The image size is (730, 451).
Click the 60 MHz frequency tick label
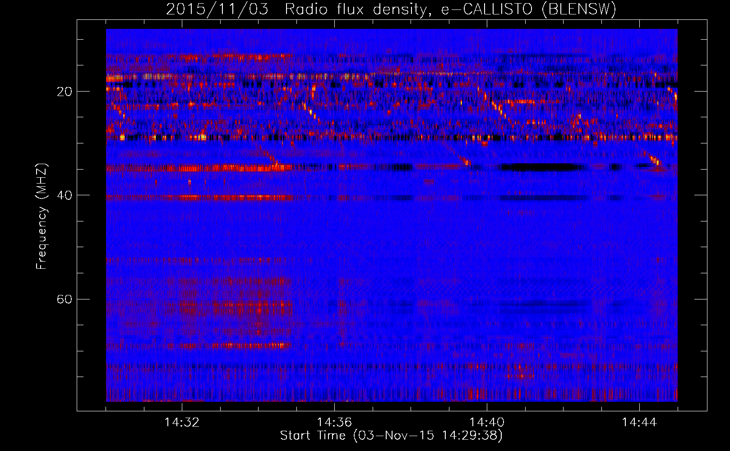[x=64, y=299]
